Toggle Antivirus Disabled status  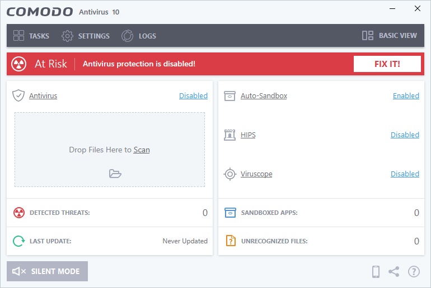point(193,96)
